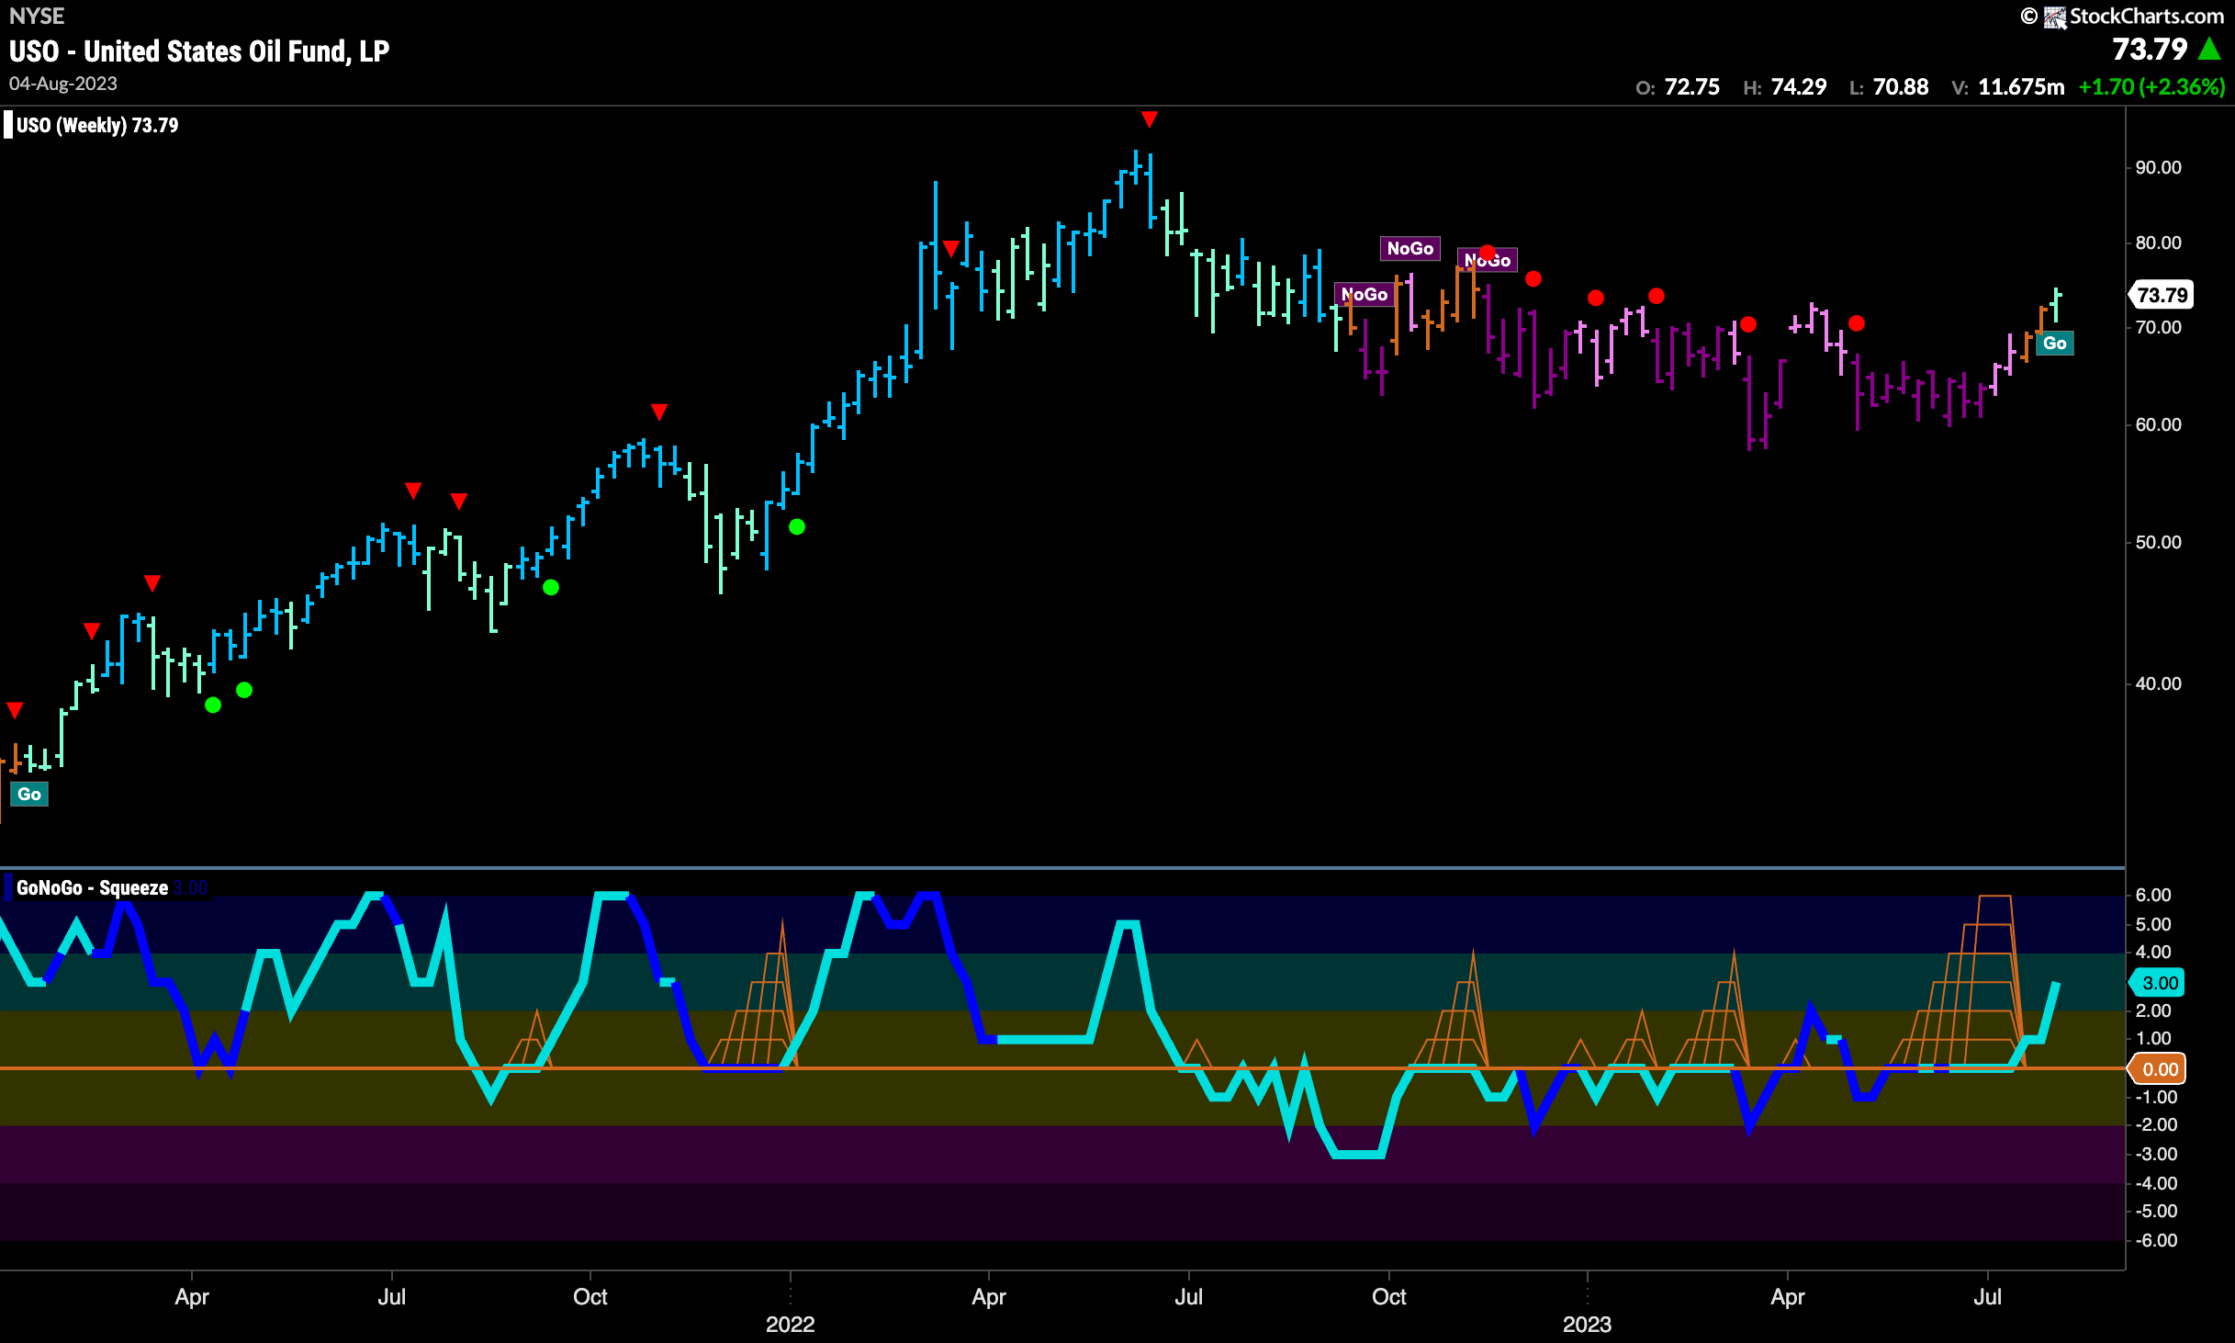Click the 2023 year label on time axis
This screenshot has height=1343, width=2235.
coord(1587,1325)
